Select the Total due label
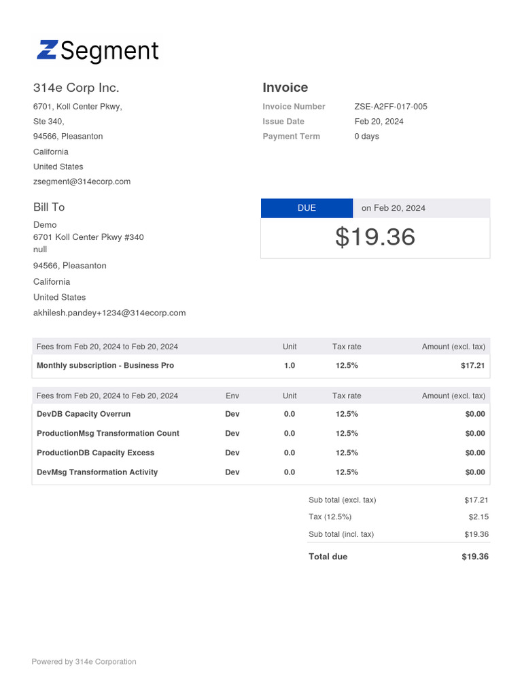The width and height of the screenshot is (522, 696). point(328,557)
